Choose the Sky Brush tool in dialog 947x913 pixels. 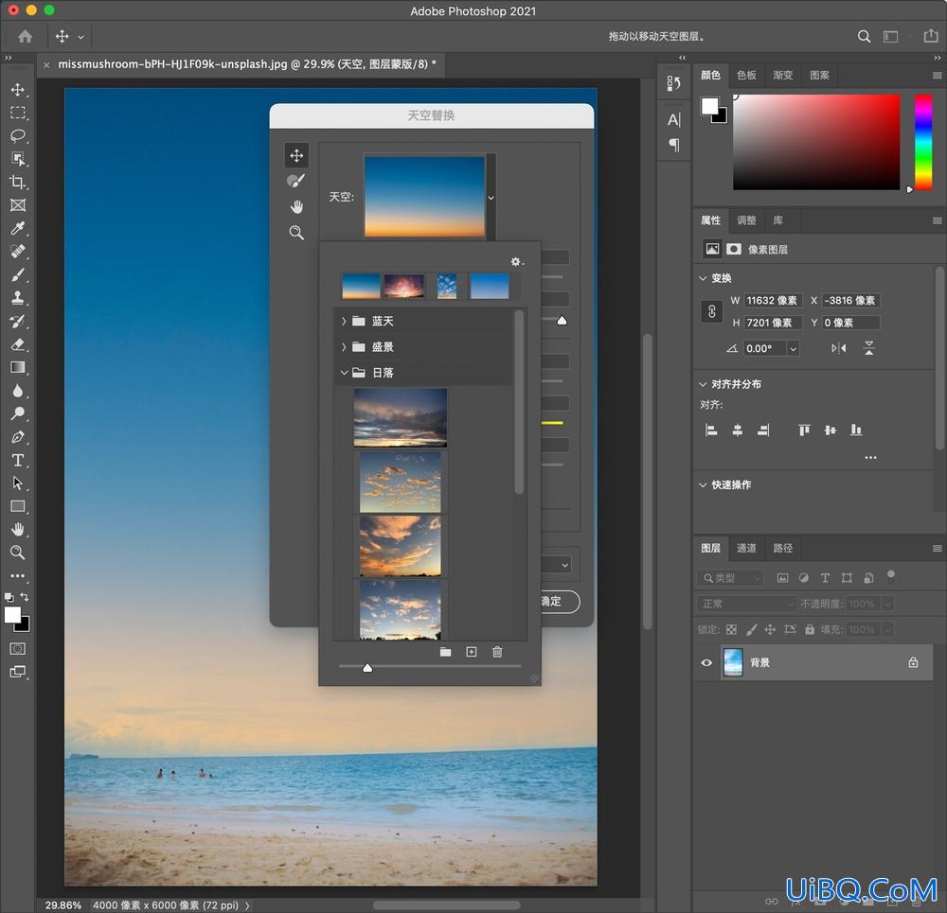click(x=295, y=181)
